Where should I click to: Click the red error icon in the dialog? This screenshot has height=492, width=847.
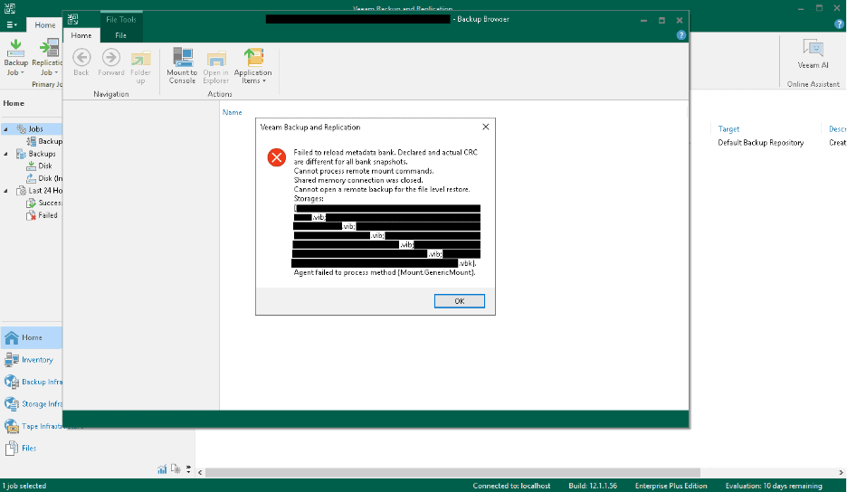[x=277, y=157]
